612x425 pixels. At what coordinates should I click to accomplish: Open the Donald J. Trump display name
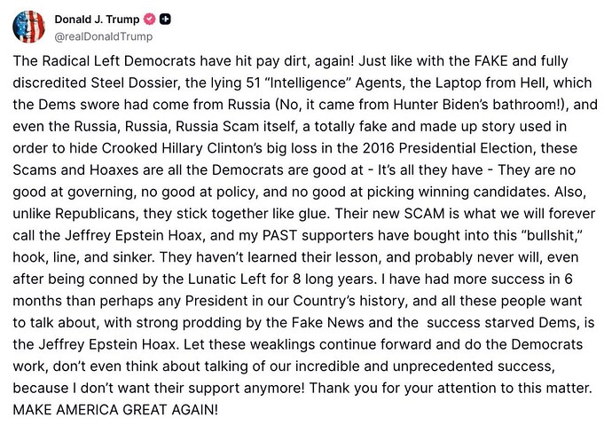(x=97, y=20)
